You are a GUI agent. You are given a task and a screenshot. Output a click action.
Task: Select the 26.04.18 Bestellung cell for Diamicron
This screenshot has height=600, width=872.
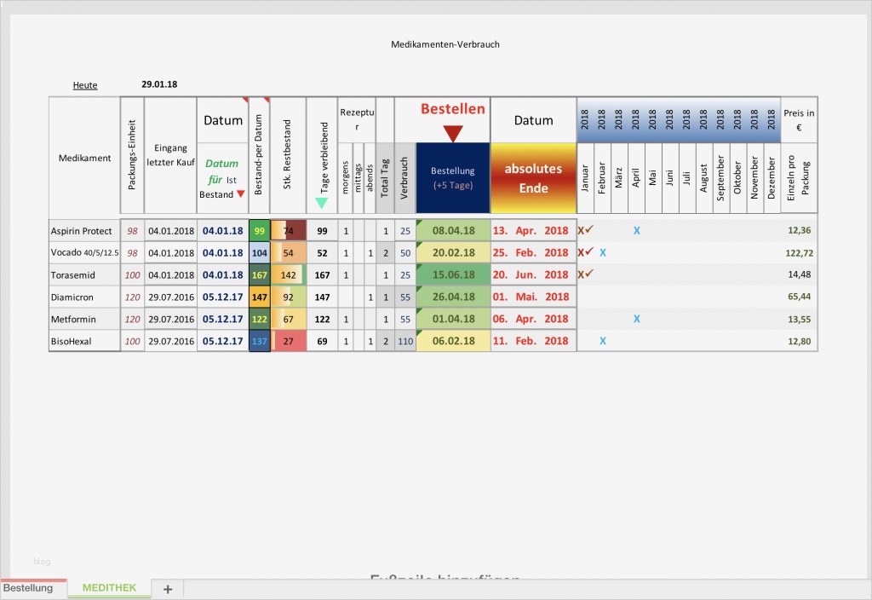point(453,297)
